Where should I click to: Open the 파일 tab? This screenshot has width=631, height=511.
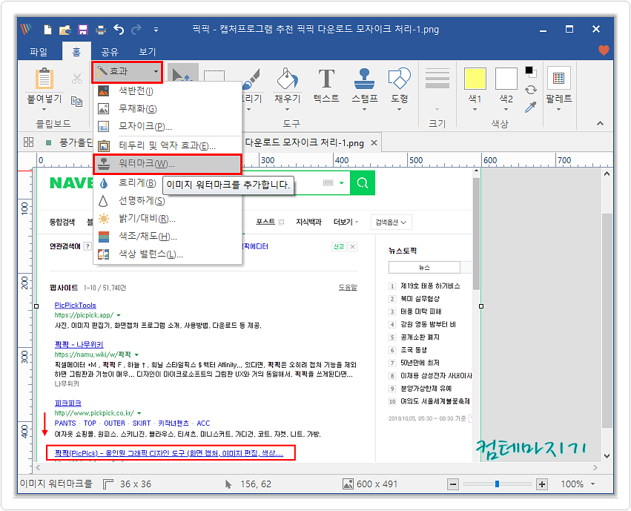coord(39,51)
